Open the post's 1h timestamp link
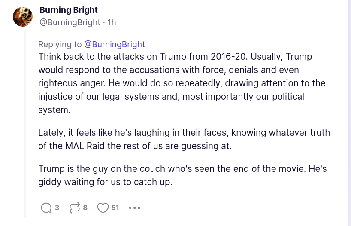 [x=112, y=22]
